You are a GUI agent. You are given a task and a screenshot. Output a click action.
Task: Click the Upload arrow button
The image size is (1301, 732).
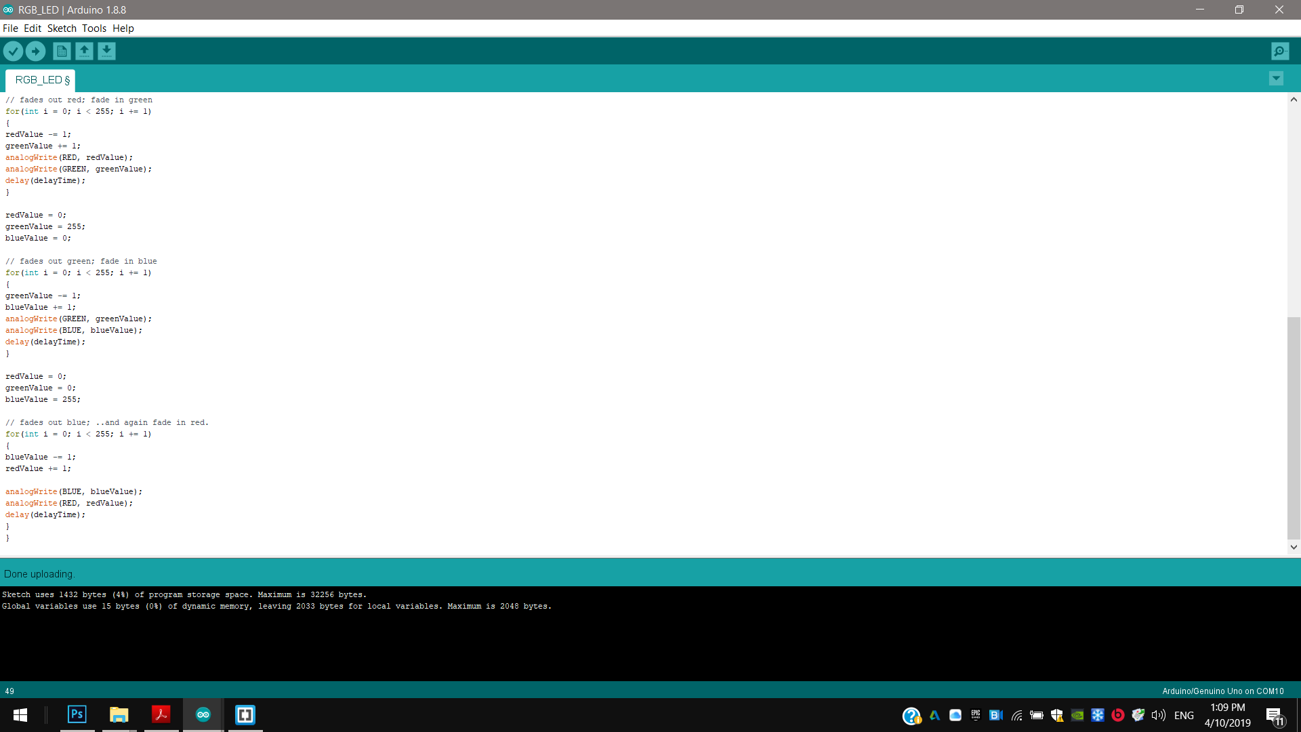click(x=35, y=51)
